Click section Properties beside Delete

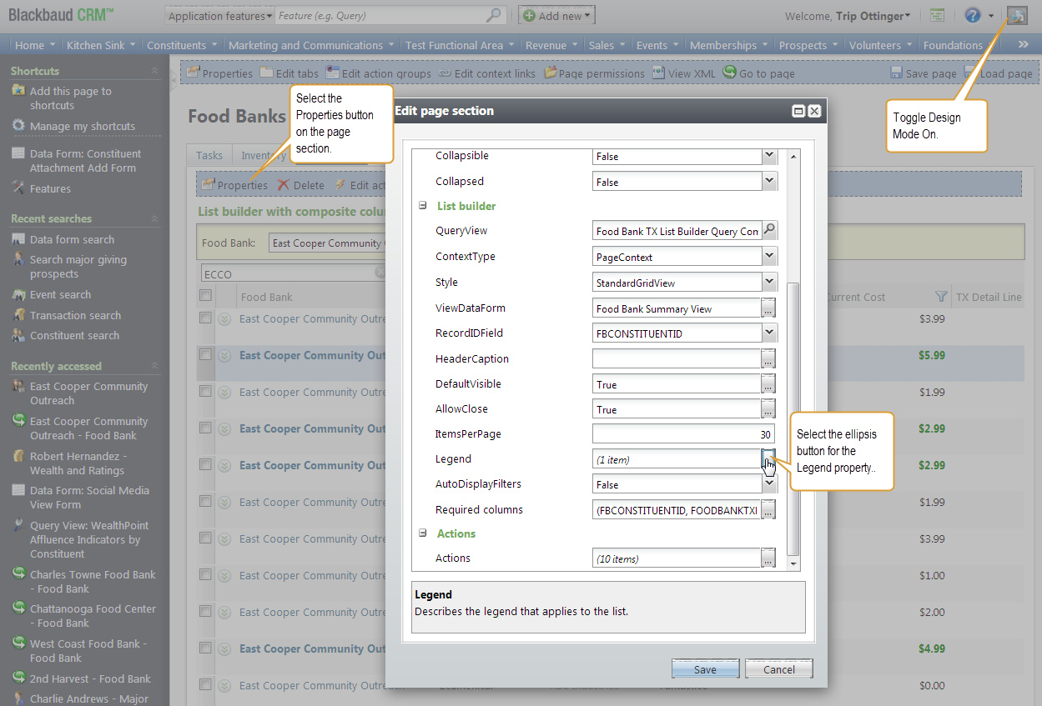(x=234, y=185)
